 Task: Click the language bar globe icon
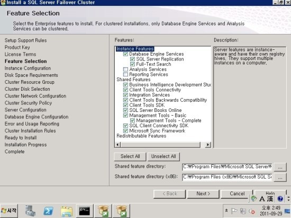click(x=253, y=198)
